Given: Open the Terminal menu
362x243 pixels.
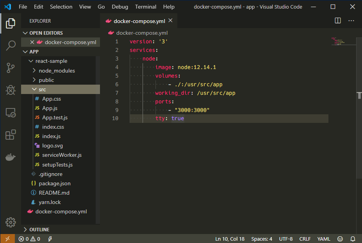Looking at the screenshot, I should pos(145,7).
